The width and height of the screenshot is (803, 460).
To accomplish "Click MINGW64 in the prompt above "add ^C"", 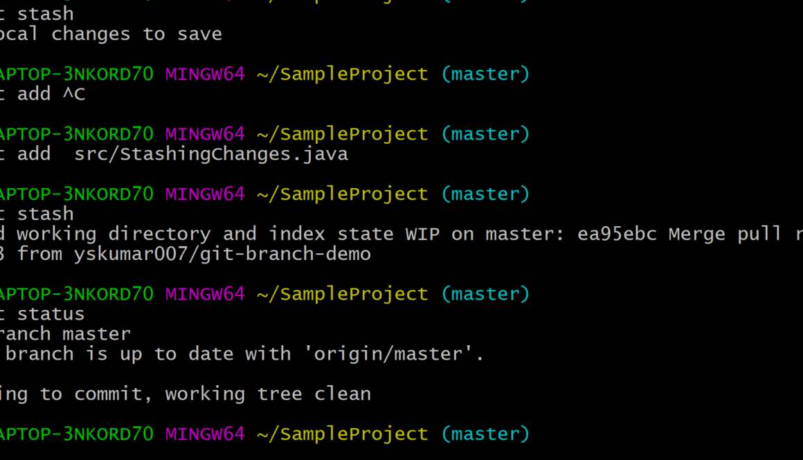I will coord(205,74).
